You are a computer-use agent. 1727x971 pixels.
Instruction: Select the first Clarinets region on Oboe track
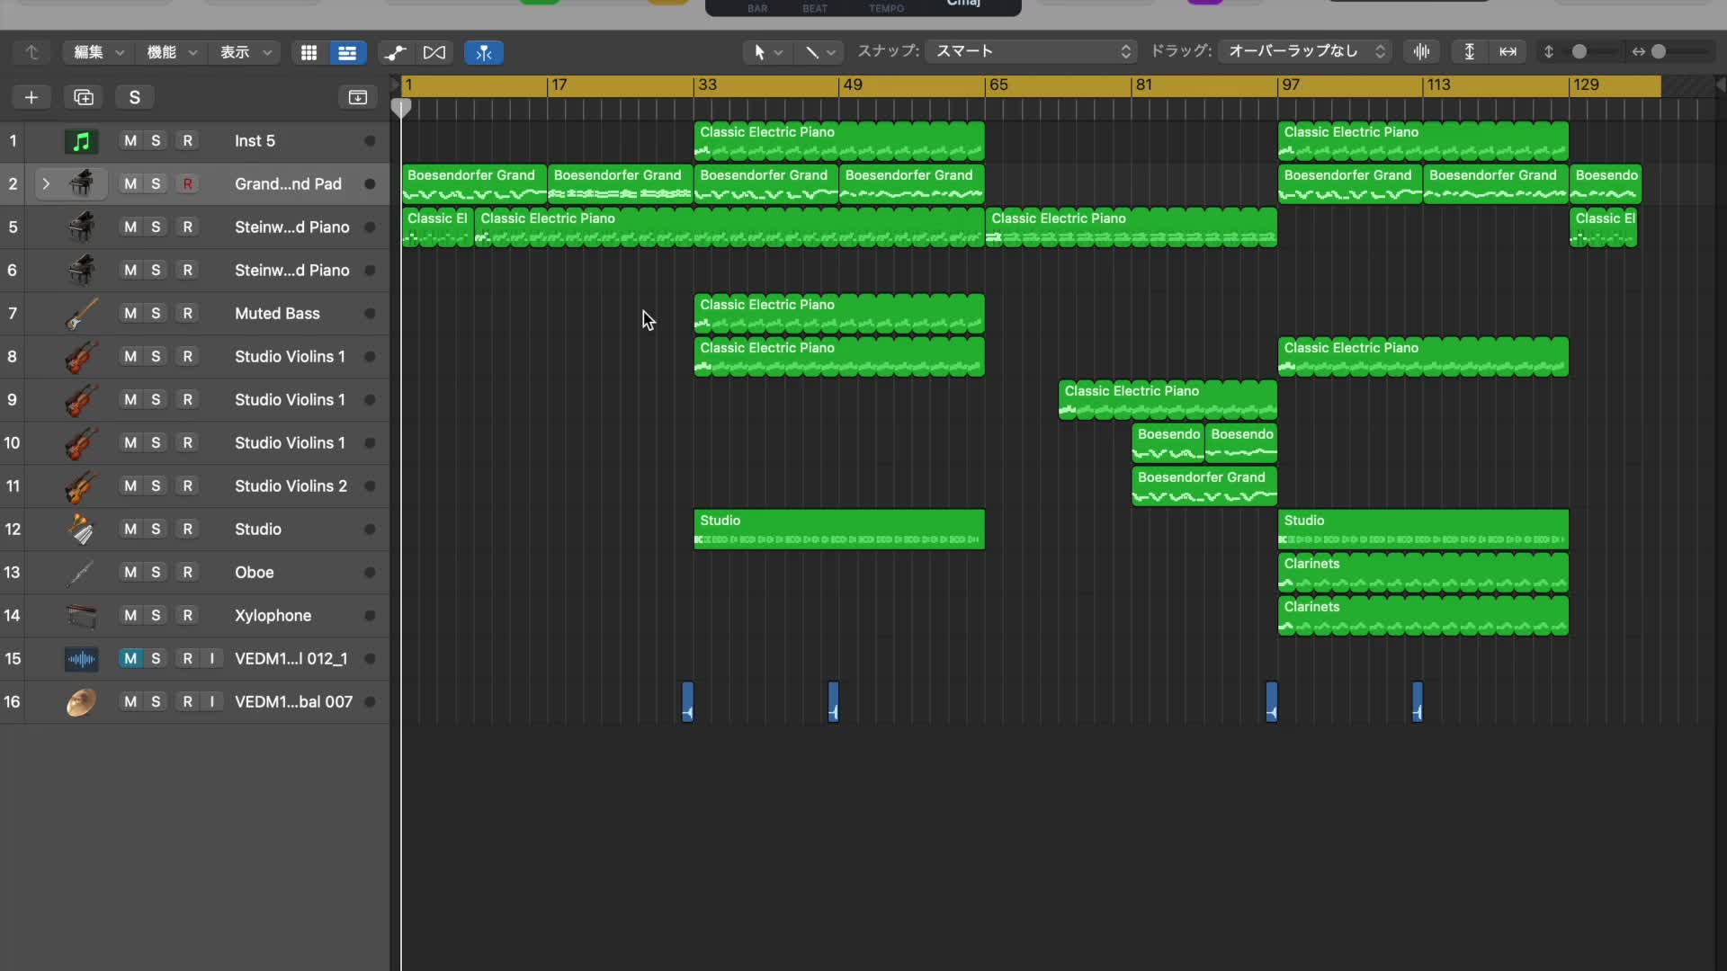pos(1423,573)
